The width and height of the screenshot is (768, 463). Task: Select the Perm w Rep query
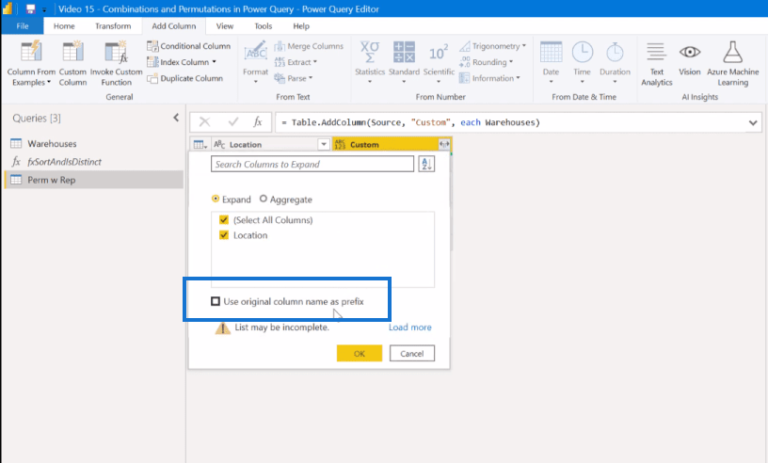[93, 180]
